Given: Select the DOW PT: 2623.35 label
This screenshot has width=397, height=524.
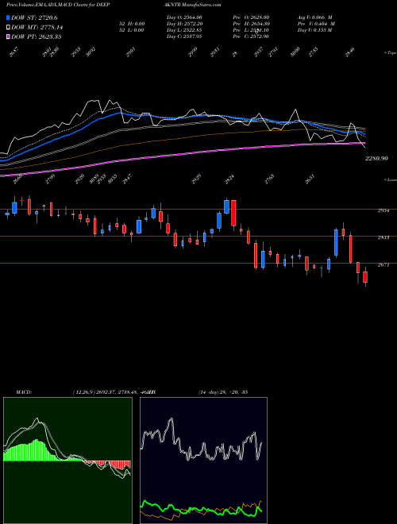Looking at the screenshot, I should (x=36, y=37).
